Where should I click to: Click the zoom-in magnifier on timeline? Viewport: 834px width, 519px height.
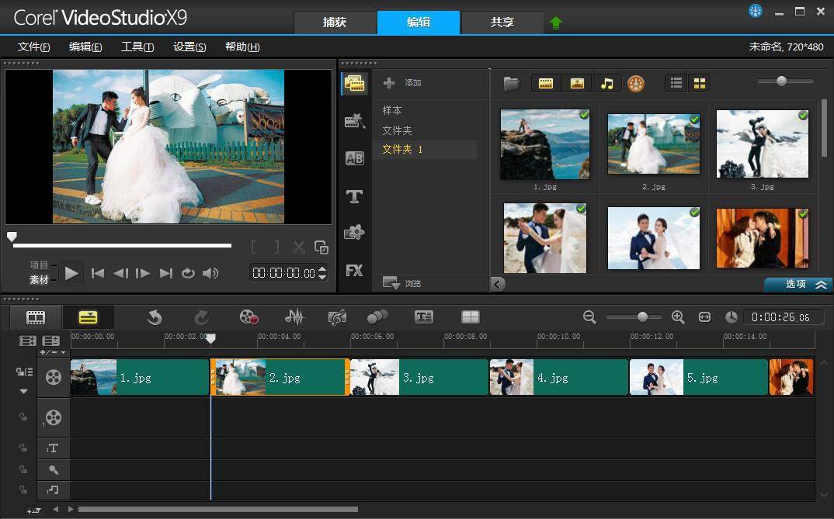[678, 317]
